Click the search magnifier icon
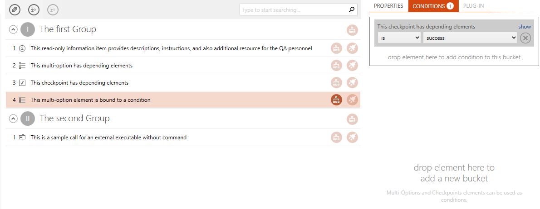This screenshot has height=209, width=540. [x=352, y=10]
